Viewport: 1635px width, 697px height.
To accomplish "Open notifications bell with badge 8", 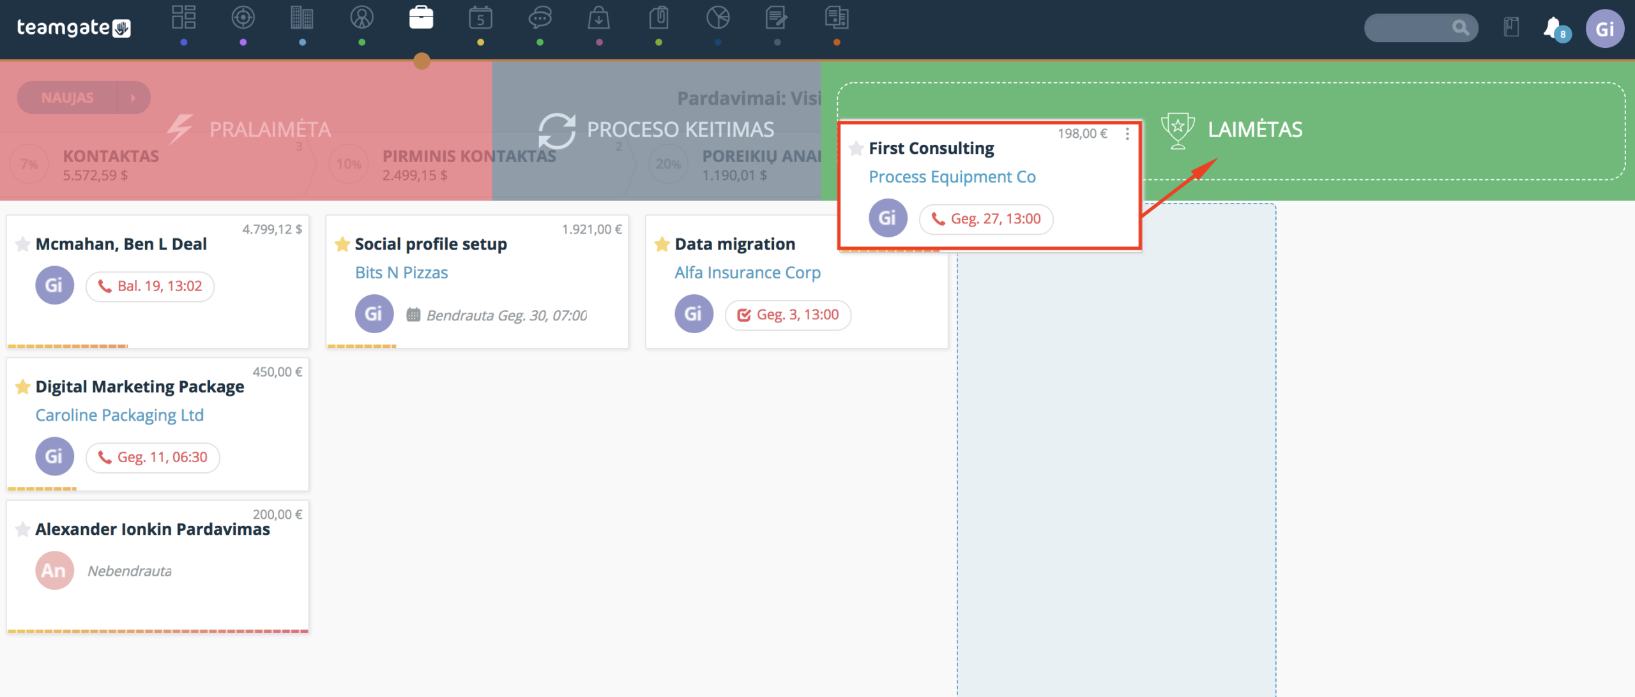I will 1556,29.
